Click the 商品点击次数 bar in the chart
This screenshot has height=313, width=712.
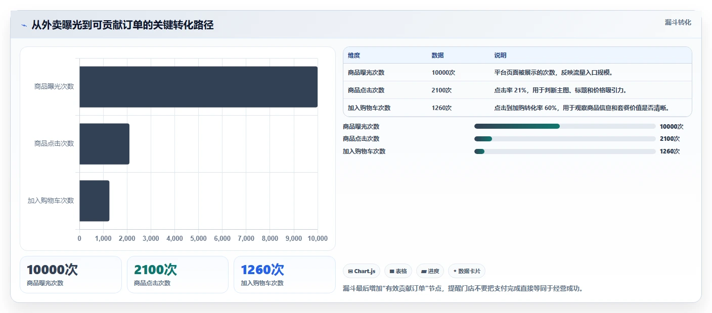tap(104, 144)
